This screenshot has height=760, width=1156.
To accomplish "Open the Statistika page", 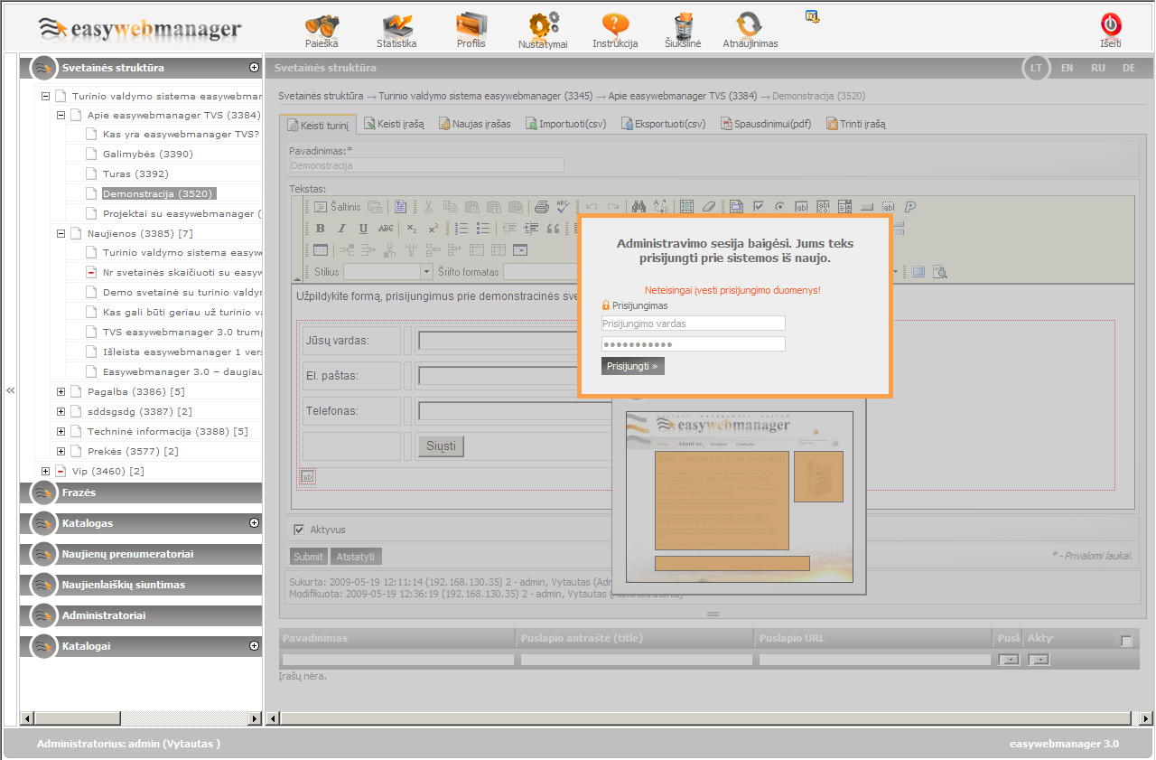I will coord(396,30).
